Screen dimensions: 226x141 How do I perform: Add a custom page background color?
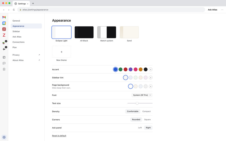click(151, 86)
